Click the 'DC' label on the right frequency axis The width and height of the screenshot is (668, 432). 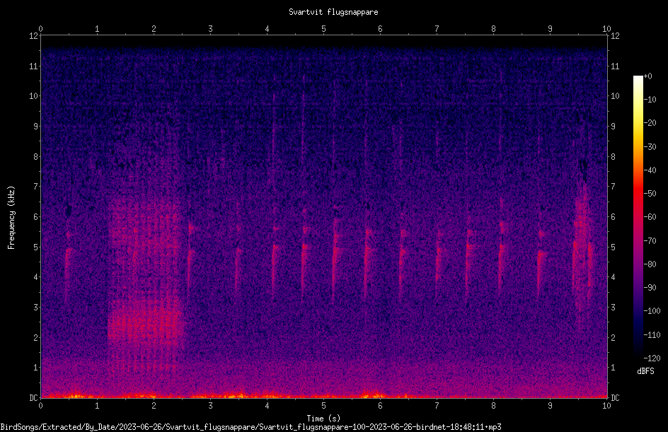(x=615, y=398)
